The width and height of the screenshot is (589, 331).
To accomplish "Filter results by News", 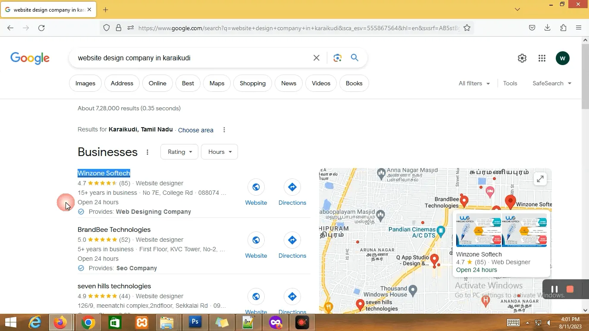I will click(288, 83).
